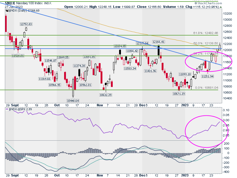Click the High 12248.15 value
Screen dimensions: 237x178
(100, 7)
